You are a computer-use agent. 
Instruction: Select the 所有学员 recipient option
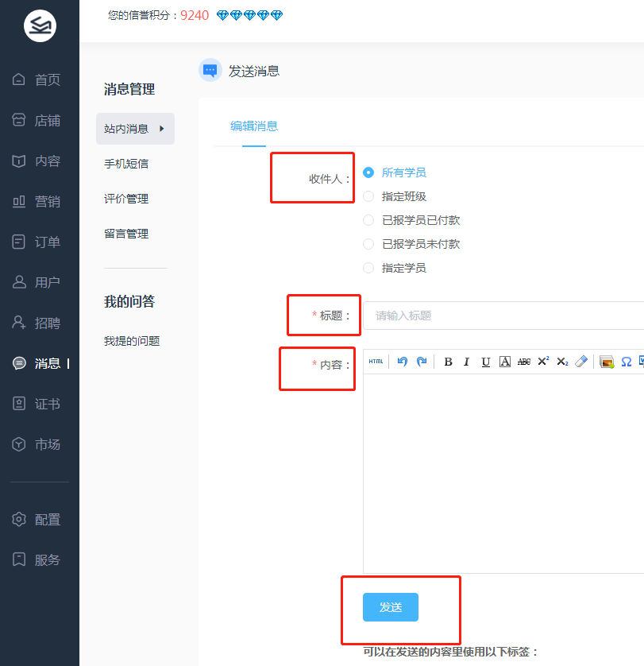click(x=368, y=172)
